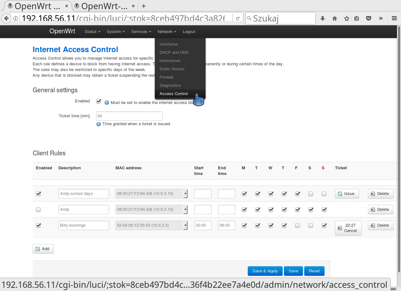Viewport: 401px width, 291px height.
Task: Click the Ticket time input field
Action: 129,116
